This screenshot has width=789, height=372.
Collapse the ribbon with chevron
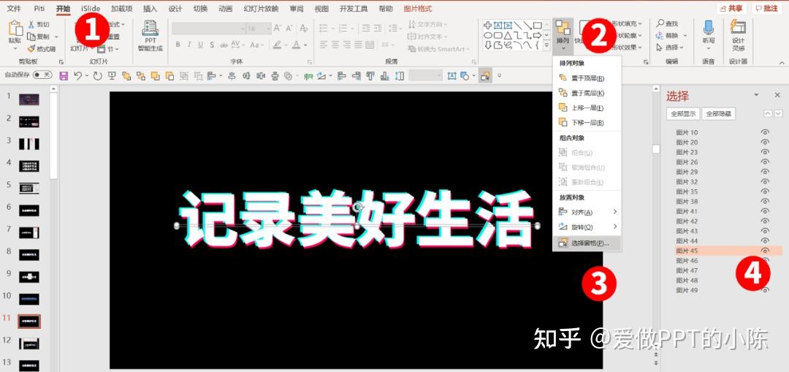pos(781,62)
